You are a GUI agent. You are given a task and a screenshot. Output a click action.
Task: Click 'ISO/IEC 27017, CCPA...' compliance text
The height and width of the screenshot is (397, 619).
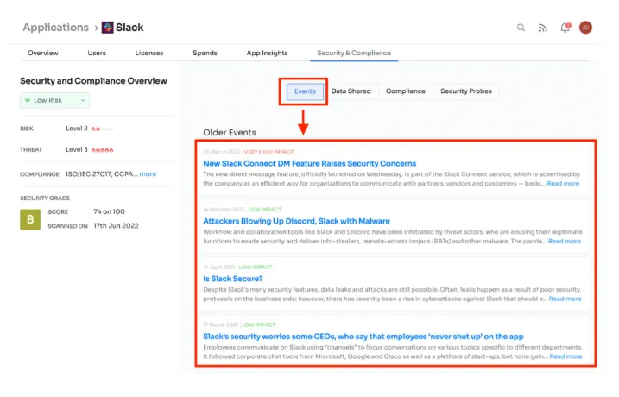coord(102,174)
